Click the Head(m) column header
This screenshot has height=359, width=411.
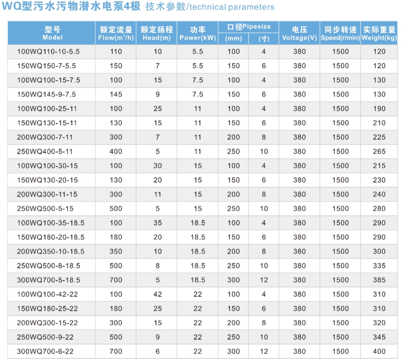tap(157, 33)
